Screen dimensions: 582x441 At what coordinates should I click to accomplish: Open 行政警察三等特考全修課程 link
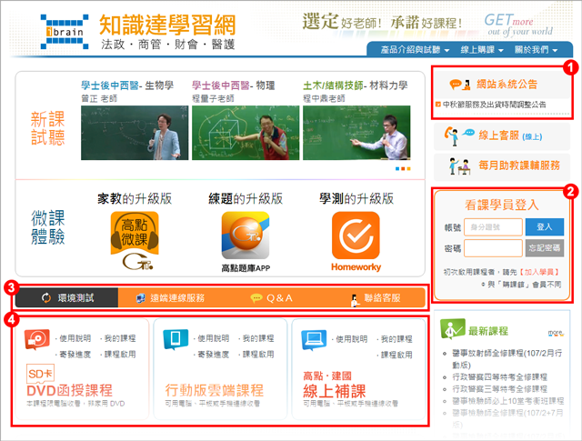(499, 389)
